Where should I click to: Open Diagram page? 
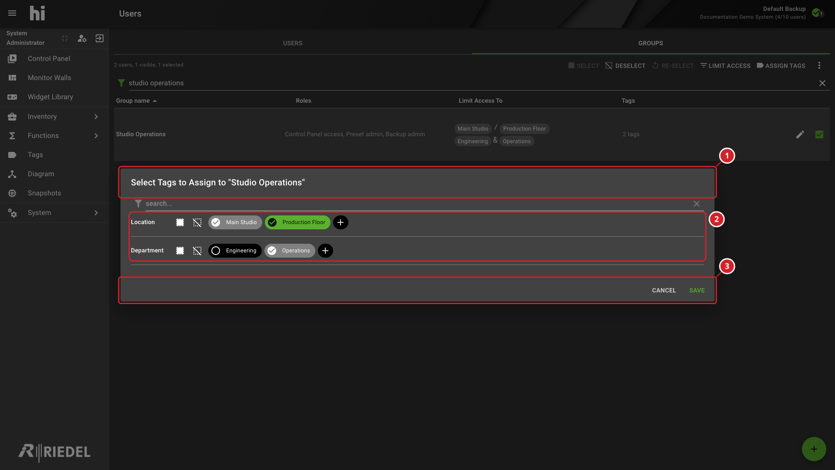coord(54,174)
